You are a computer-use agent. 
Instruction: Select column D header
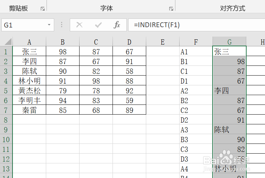[129, 42]
